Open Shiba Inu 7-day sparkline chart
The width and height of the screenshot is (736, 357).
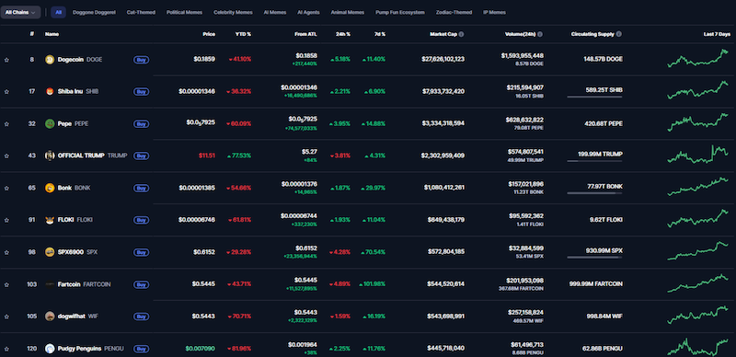point(697,90)
